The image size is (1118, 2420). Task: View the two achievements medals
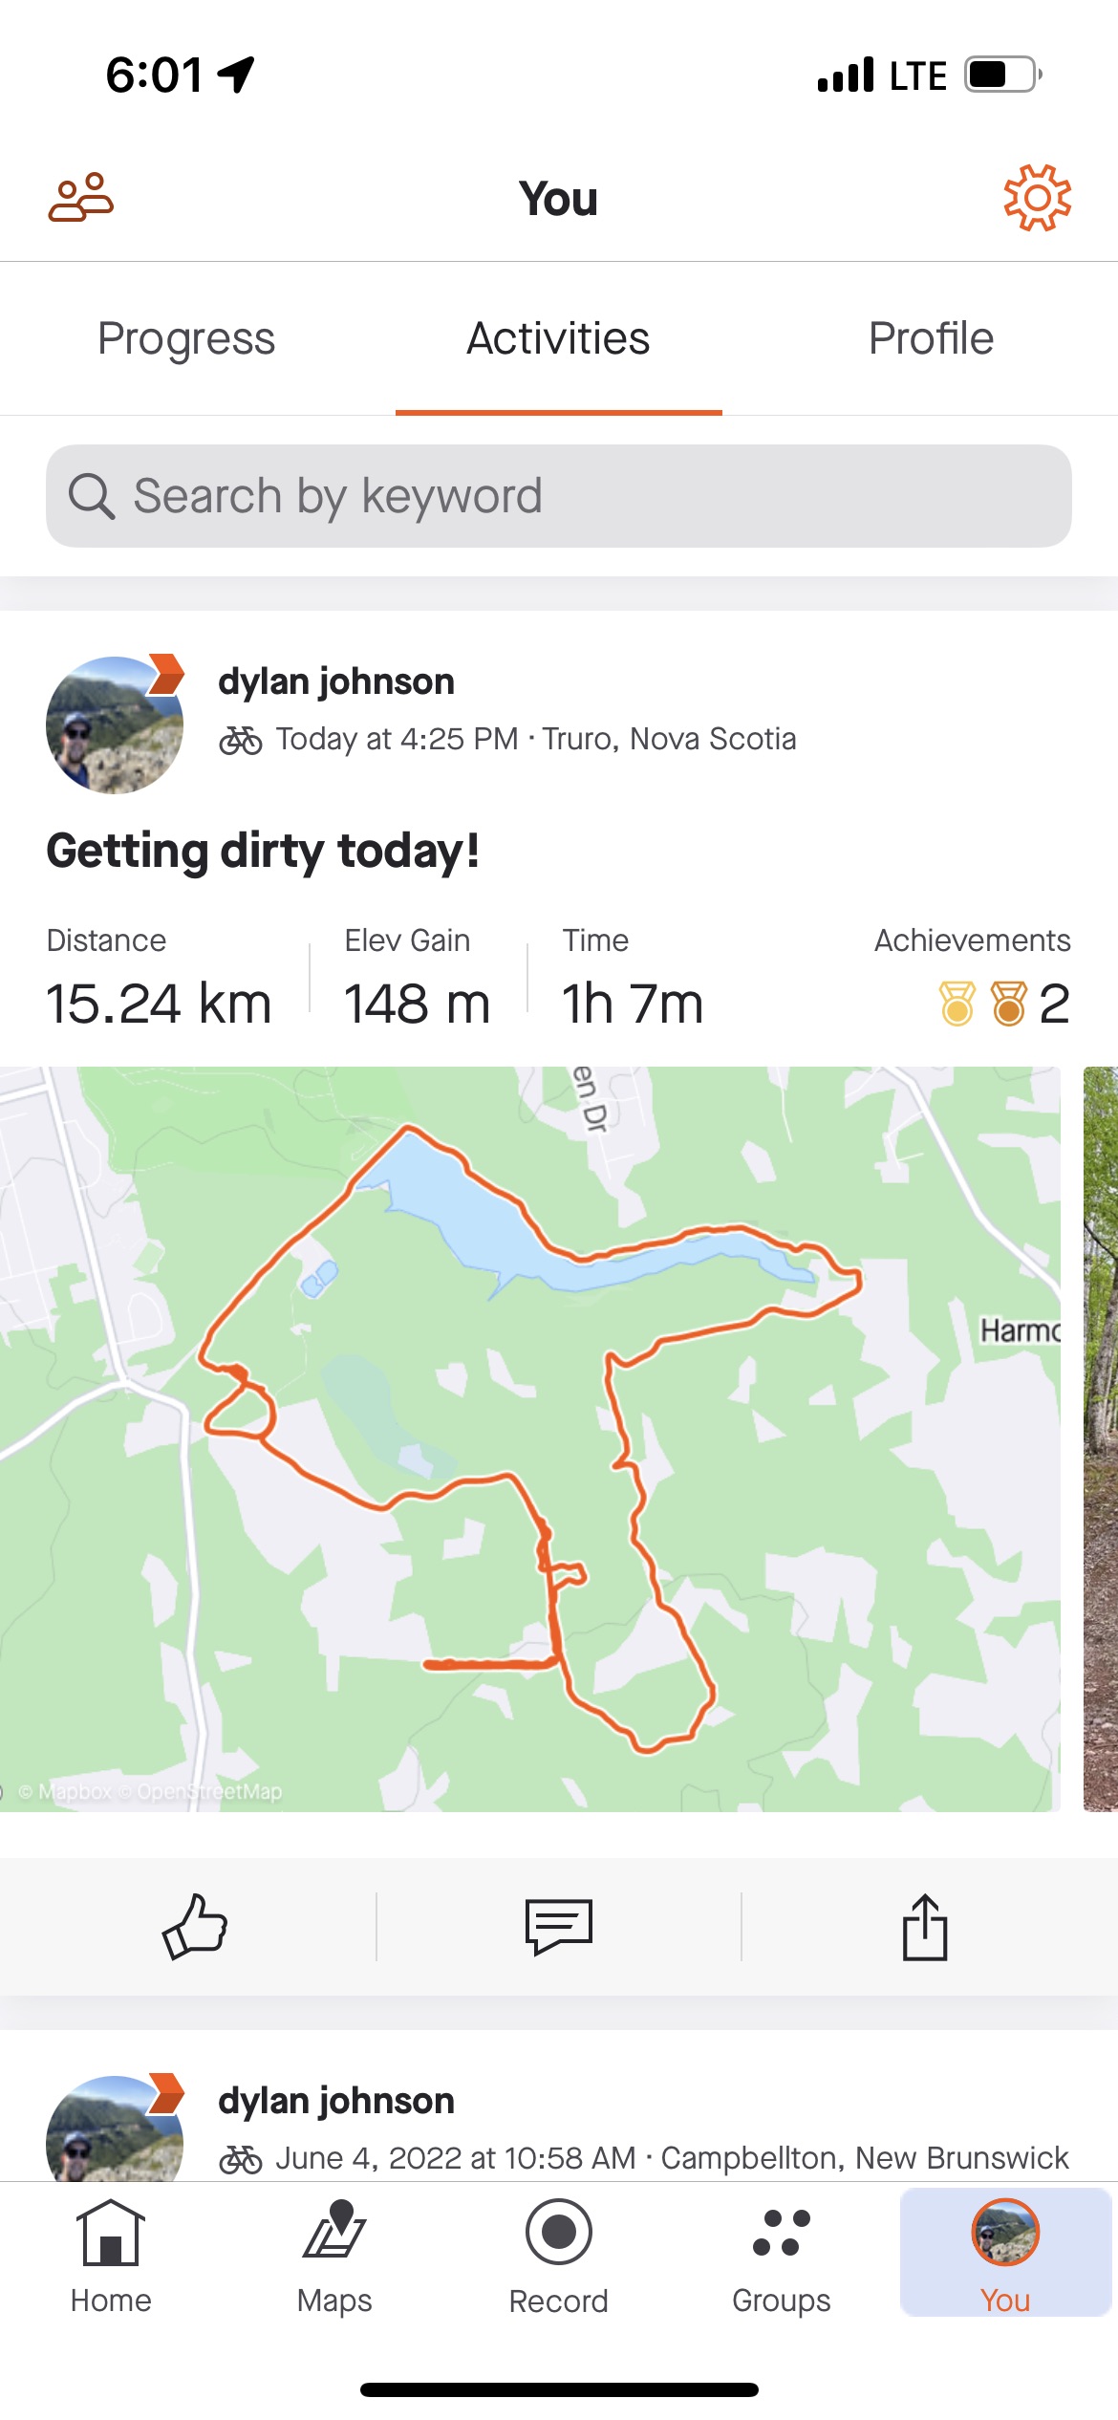click(1004, 1004)
